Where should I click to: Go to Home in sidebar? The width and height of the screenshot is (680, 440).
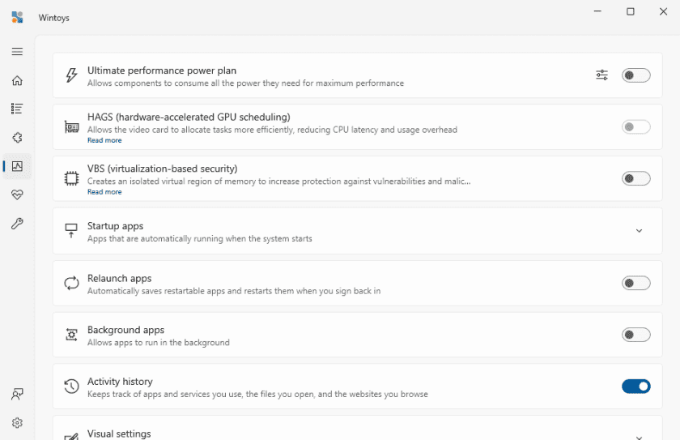pos(17,80)
